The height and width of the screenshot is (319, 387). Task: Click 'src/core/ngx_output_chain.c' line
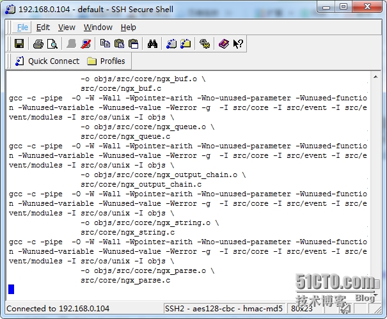pos(141,184)
